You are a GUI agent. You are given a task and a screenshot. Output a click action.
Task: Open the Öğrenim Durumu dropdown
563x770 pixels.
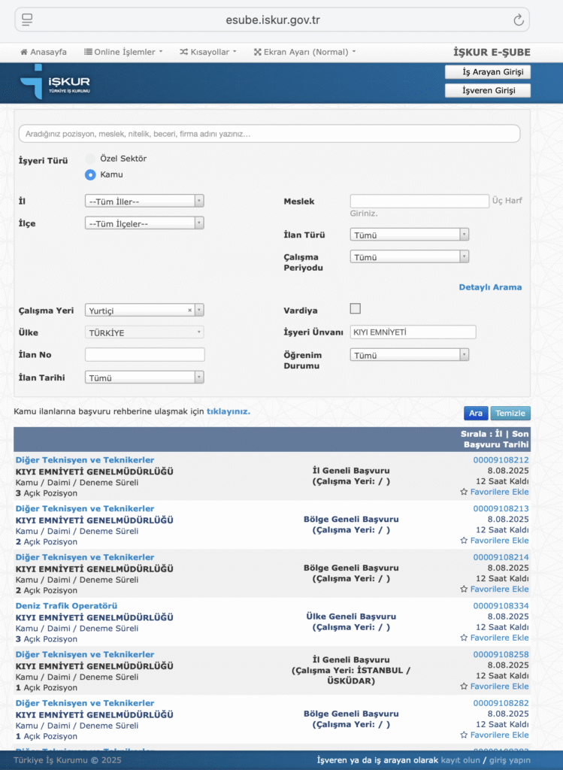click(x=410, y=355)
